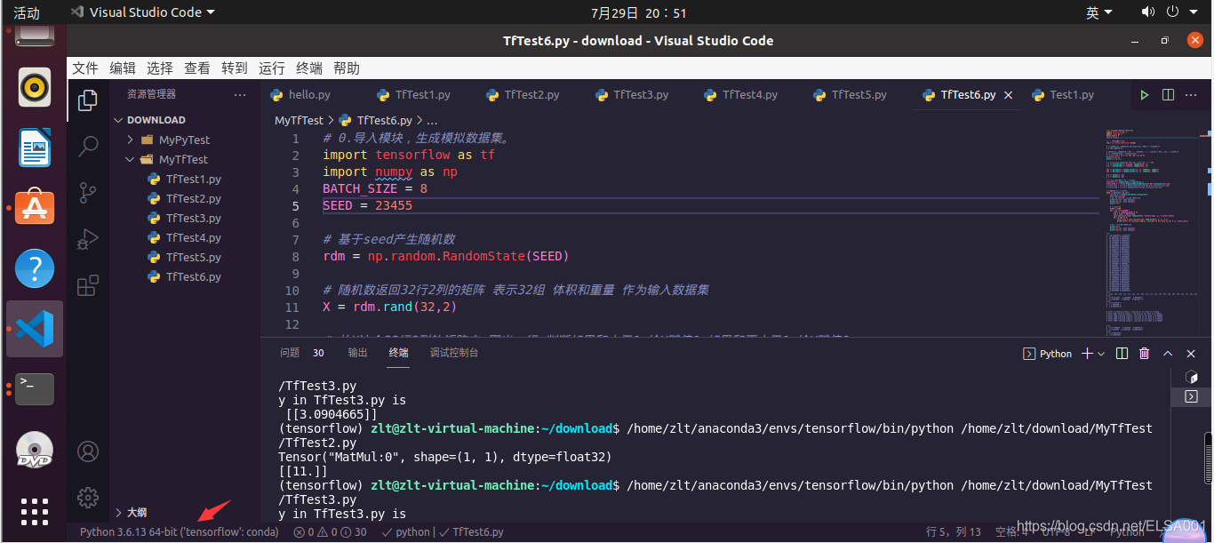Show Applications grid in the dock
1214x543 pixels.
[x=35, y=511]
